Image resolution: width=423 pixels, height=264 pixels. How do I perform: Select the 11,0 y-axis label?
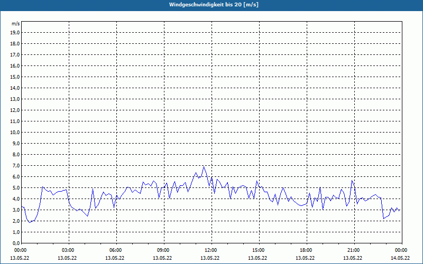pyautogui.click(x=15, y=121)
